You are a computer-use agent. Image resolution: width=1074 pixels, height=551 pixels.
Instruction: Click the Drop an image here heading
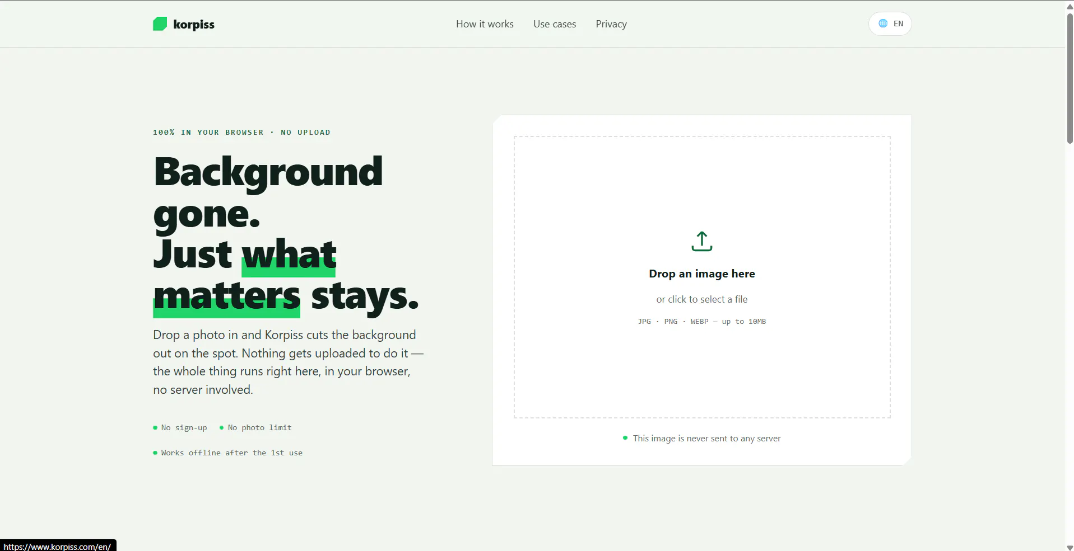click(702, 274)
